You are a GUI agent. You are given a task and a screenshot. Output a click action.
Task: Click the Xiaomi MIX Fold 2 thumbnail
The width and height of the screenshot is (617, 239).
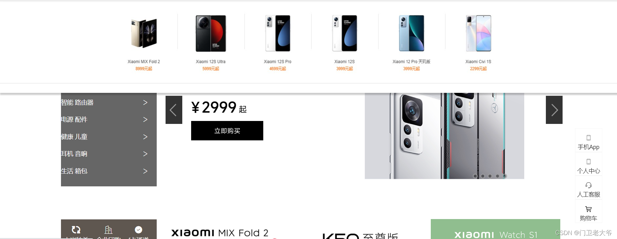[x=144, y=33]
